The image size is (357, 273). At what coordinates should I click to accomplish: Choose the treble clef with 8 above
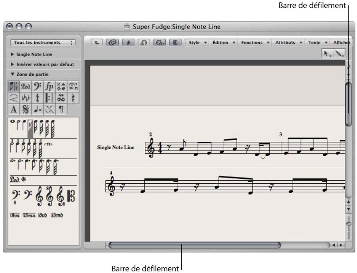pos(50,196)
